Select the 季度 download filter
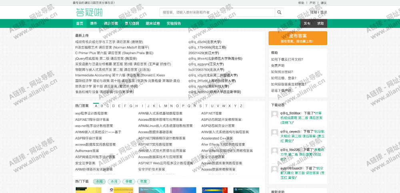 tap(129, 181)
